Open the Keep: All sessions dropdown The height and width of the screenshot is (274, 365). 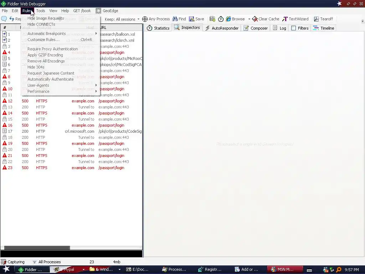point(122,19)
